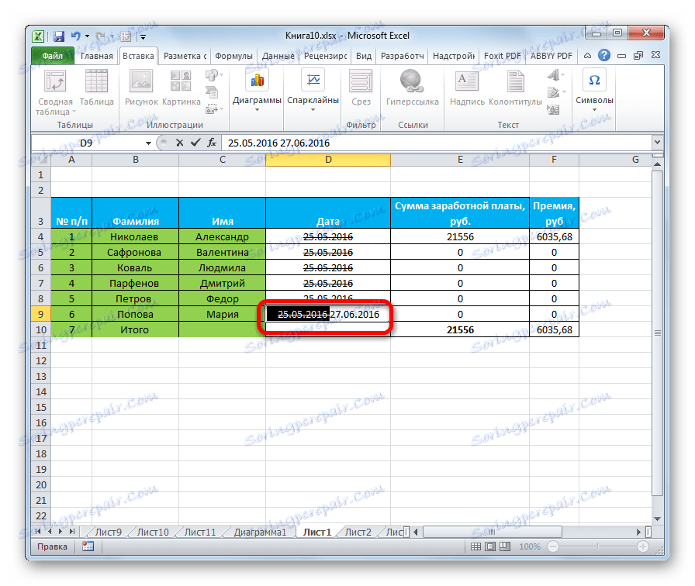Select Normal view in the status bar
This screenshot has width=695, height=586.
tap(476, 546)
